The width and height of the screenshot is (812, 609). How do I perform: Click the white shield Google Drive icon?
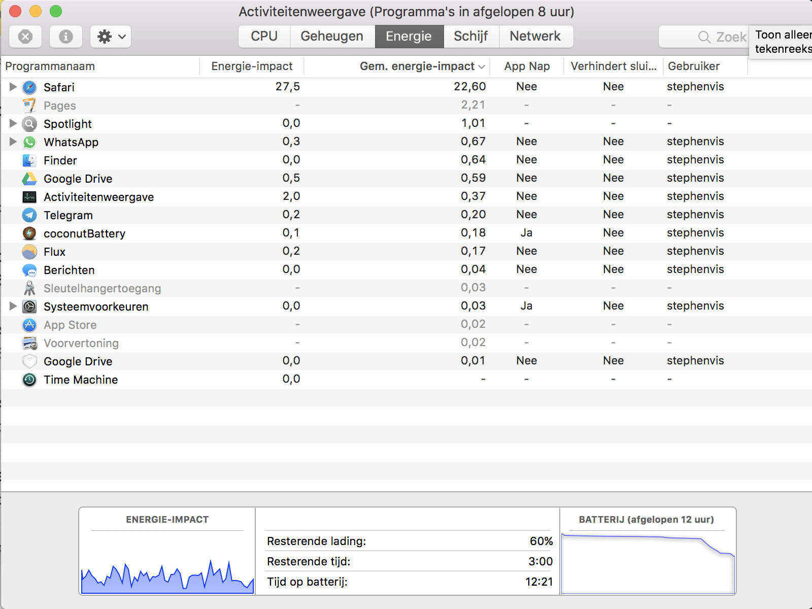coord(29,361)
